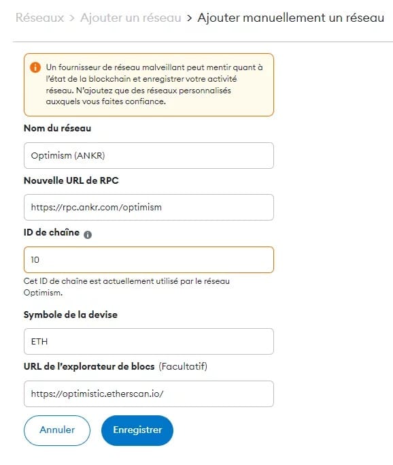The width and height of the screenshot is (393, 465).
Task: Click the orange warning info icon
Action: pyautogui.click(x=35, y=67)
